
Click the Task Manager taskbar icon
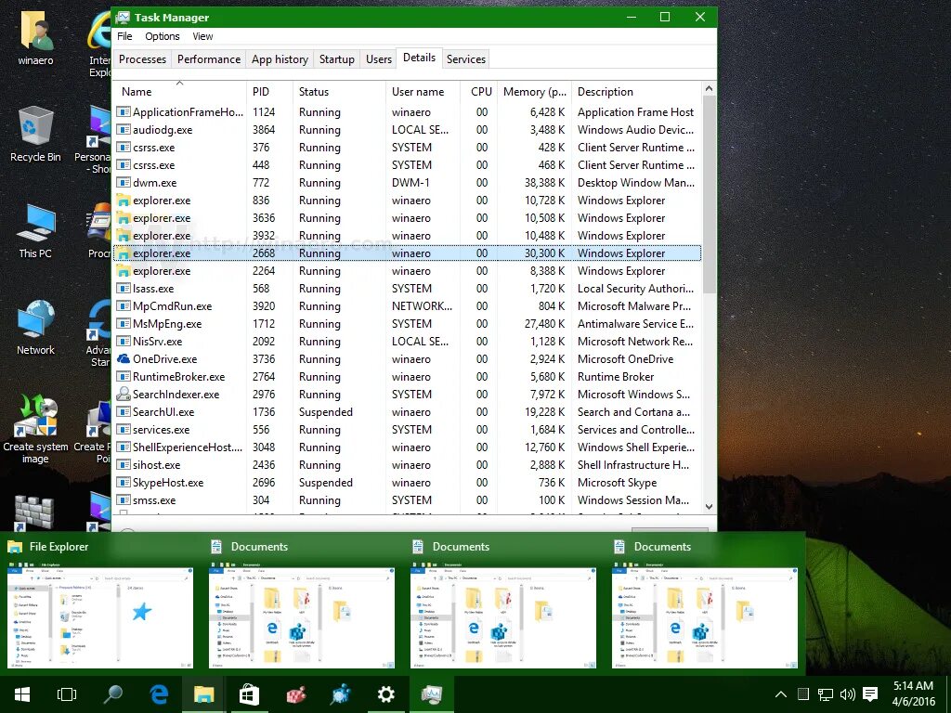431,694
